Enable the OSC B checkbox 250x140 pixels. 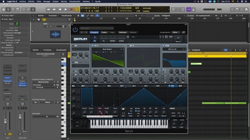[129, 46]
